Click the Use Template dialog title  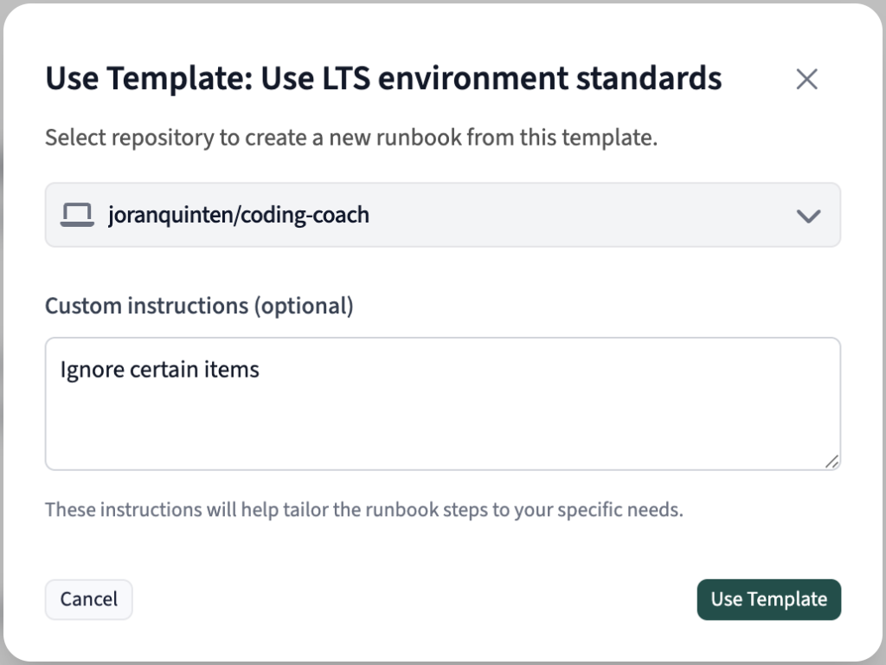click(x=382, y=79)
